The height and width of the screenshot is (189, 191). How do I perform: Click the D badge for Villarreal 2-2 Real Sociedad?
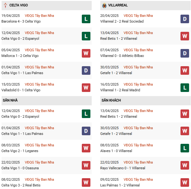(x=185, y=19)
